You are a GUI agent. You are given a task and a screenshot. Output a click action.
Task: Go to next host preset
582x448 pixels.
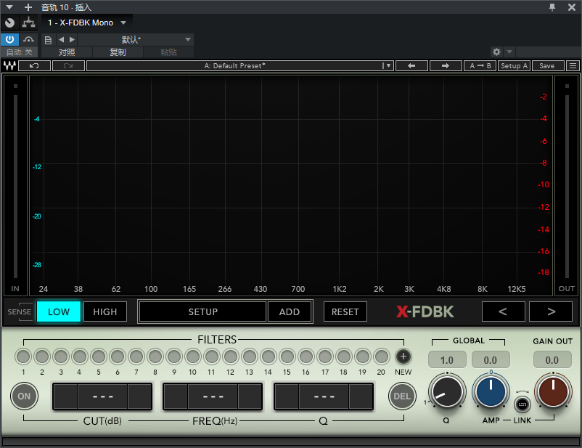(x=72, y=39)
